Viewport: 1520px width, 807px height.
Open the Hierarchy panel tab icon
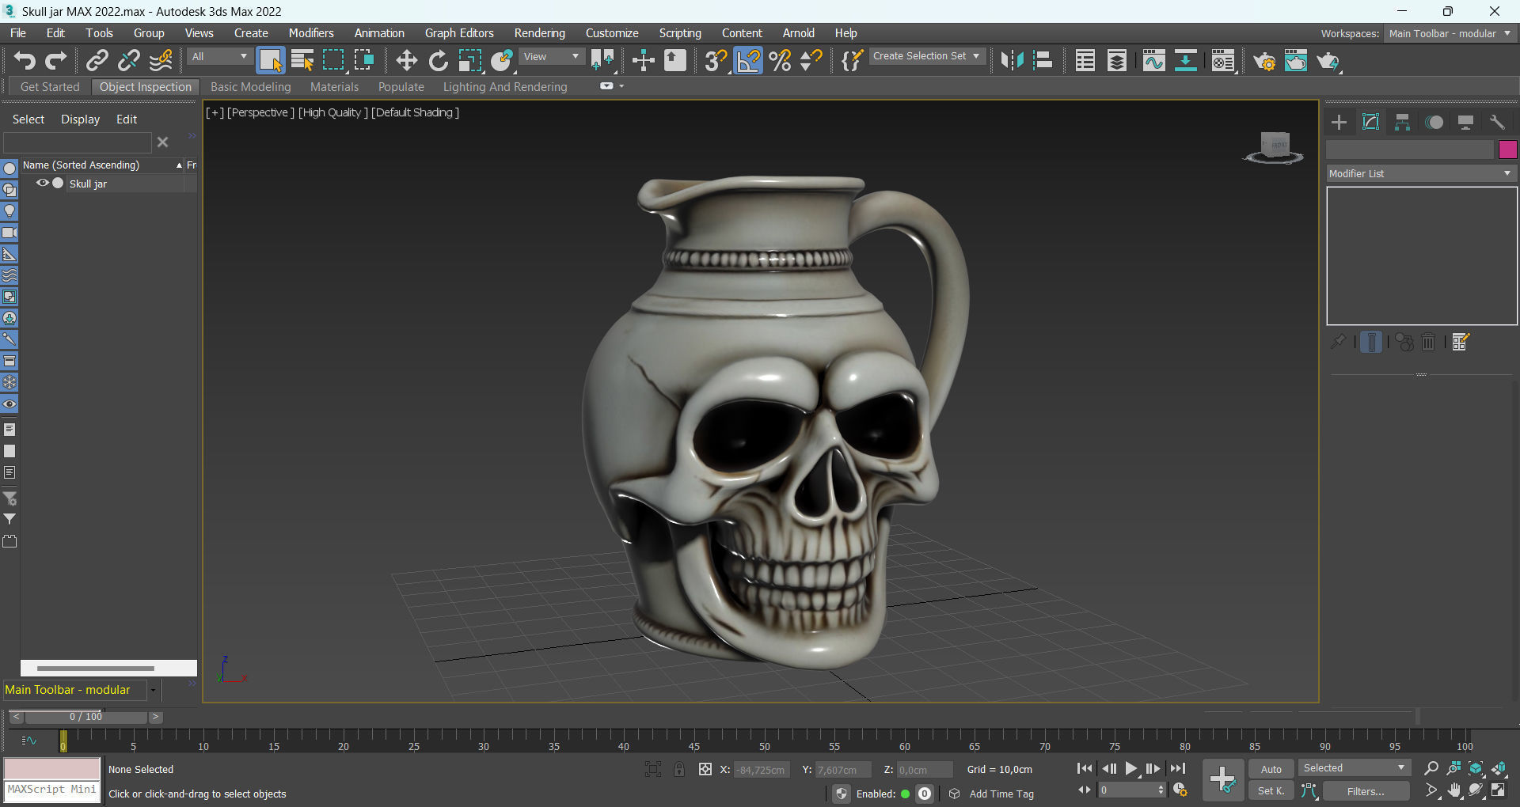tap(1402, 123)
